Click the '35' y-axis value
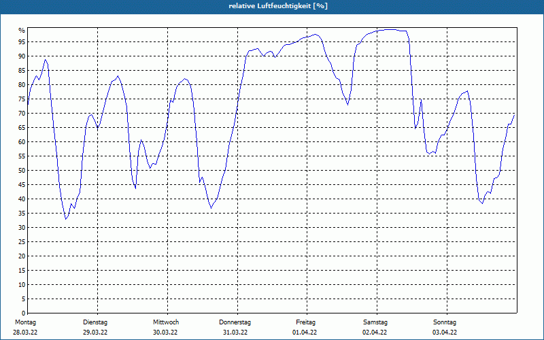The image size is (544, 340). (x=22, y=214)
